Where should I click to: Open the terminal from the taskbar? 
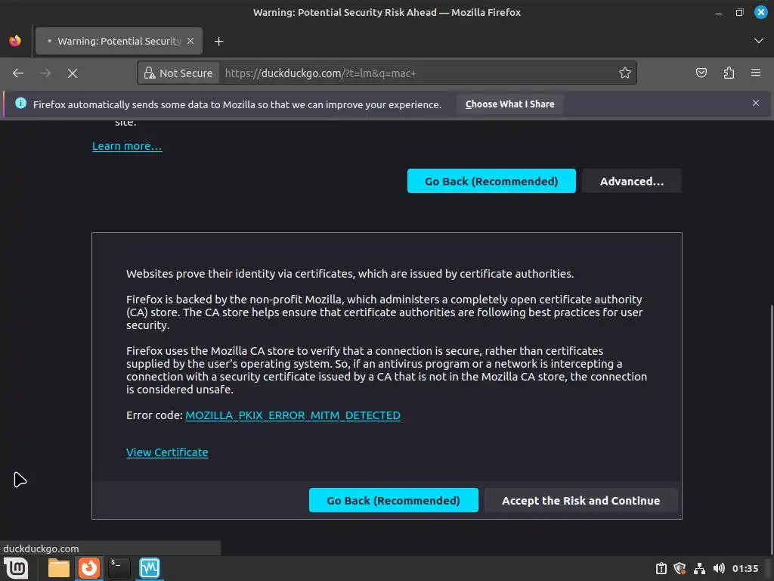pos(119,568)
